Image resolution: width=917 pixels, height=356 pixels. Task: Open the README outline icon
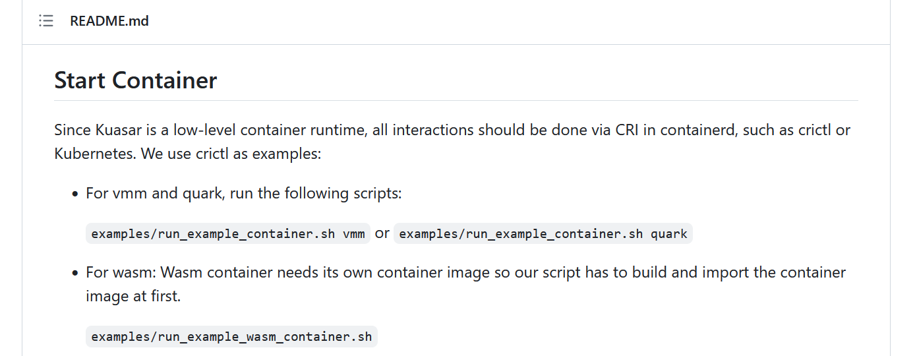coord(45,21)
